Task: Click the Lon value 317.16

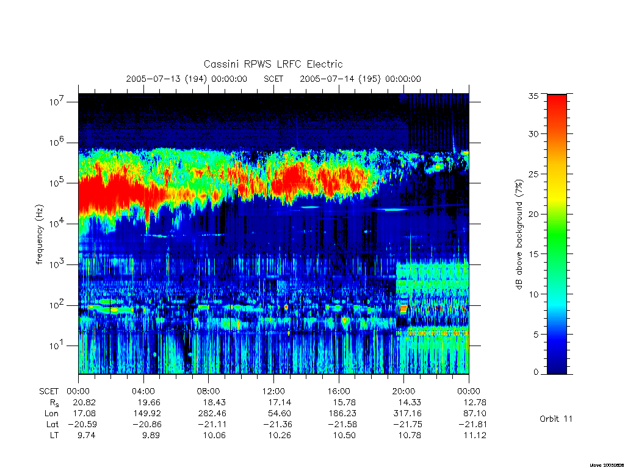Action: [x=407, y=414]
